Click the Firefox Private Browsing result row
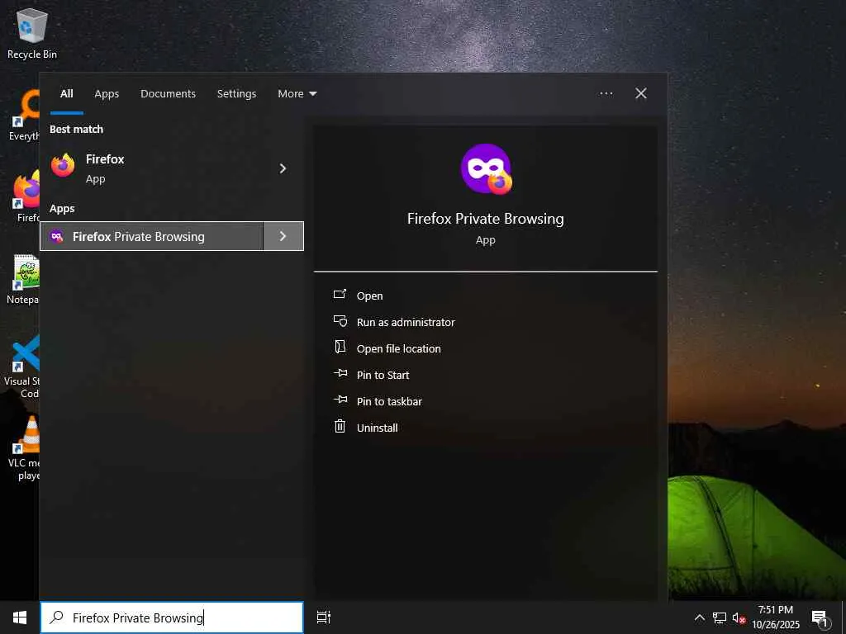 (x=152, y=236)
